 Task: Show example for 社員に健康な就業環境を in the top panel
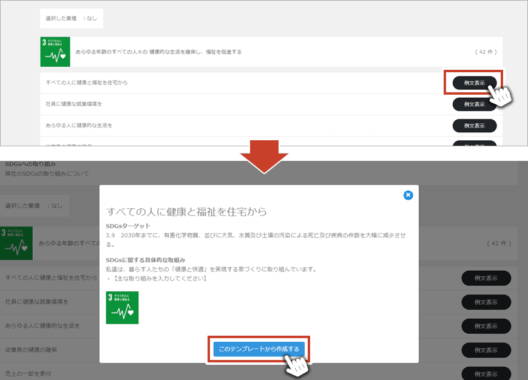[x=474, y=104]
